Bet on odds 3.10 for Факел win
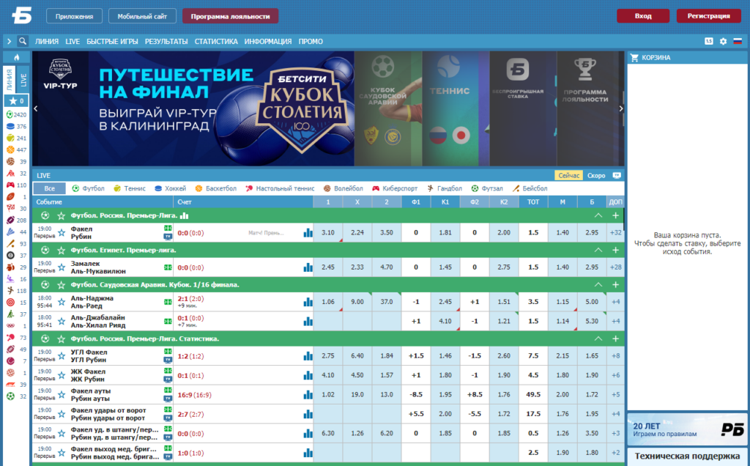Image resolution: width=750 pixels, height=466 pixels. point(328,233)
